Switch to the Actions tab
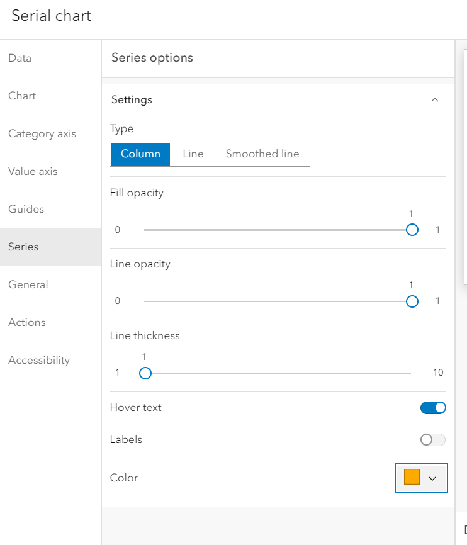Screen dimensions: 467x545 tap(27, 323)
